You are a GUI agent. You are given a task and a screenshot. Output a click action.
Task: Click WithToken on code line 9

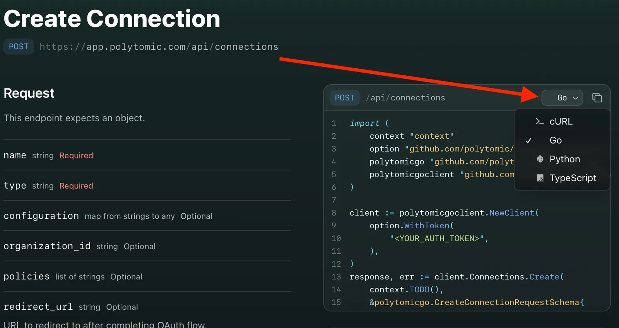[427, 226]
